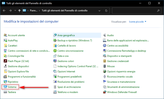Open the Riconoscimento vocale link
The image size is (164, 99).
[x=120, y=77]
